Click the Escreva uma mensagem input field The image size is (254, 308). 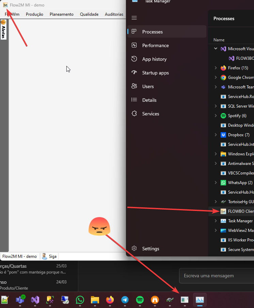coord(217,276)
